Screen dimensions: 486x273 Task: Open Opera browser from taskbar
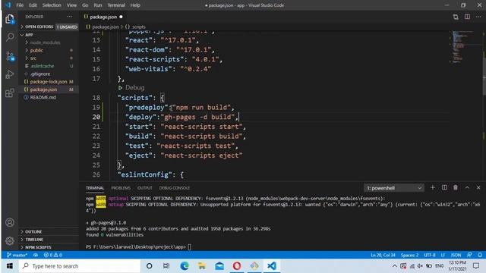pyautogui.click(x=237, y=266)
